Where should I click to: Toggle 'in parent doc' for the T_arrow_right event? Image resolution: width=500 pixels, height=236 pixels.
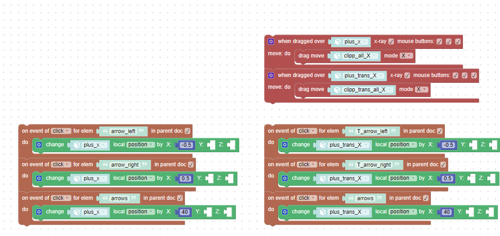[443, 164]
